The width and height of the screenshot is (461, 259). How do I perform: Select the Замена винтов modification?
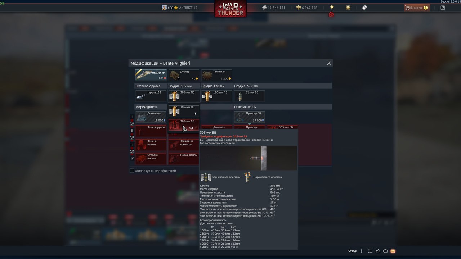[x=151, y=145]
